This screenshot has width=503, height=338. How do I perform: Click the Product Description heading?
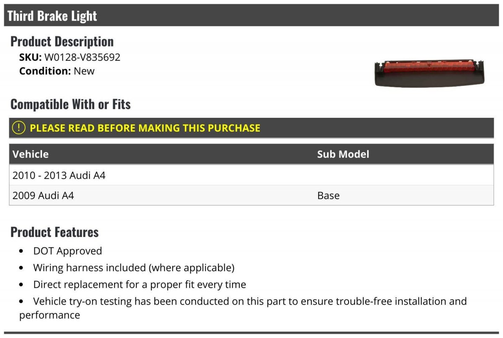[x=62, y=41]
